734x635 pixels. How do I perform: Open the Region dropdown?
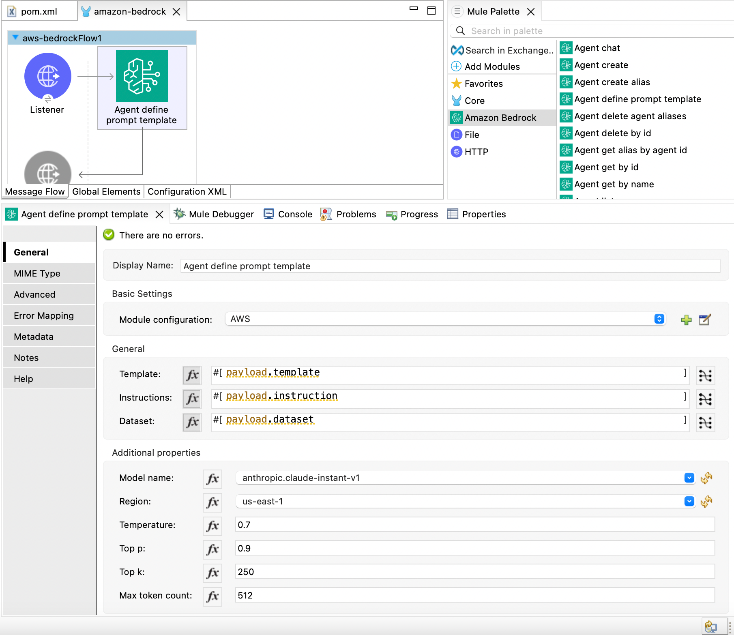coord(689,502)
